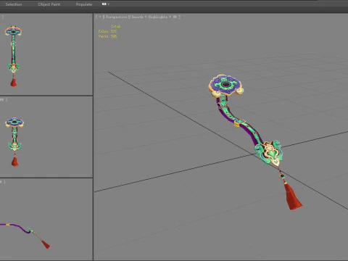Click the yellow Total statistics header
Viewport: 348px width, 261px height.
pyautogui.click(x=115, y=26)
